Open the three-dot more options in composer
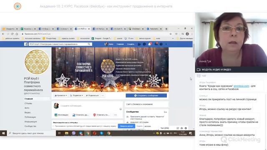The image size is (267, 150). click(116, 115)
